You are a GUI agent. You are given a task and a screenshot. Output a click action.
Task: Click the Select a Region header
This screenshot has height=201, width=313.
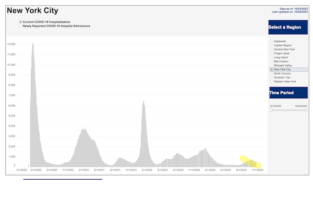click(x=288, y=27)
